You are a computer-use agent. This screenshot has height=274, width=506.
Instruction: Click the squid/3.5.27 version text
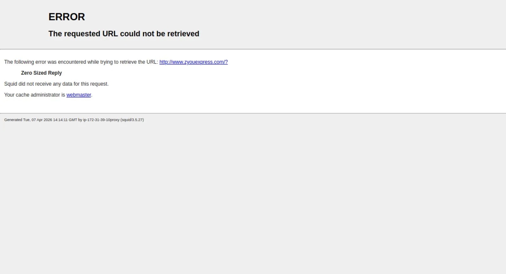pos(132,120)
